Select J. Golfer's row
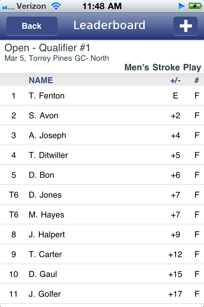 tap(102, 294)
